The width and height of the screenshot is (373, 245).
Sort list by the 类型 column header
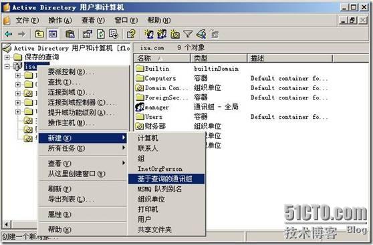(x=219, y=58)
